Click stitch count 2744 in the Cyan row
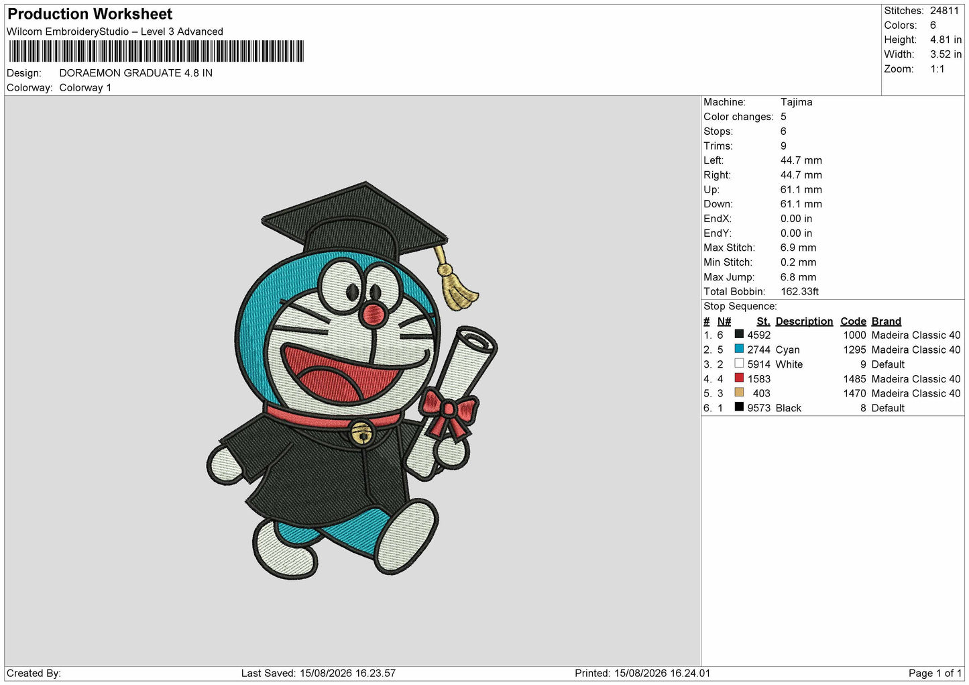Image resolution: width=969 pixels, height=685 pixels. 759,350
